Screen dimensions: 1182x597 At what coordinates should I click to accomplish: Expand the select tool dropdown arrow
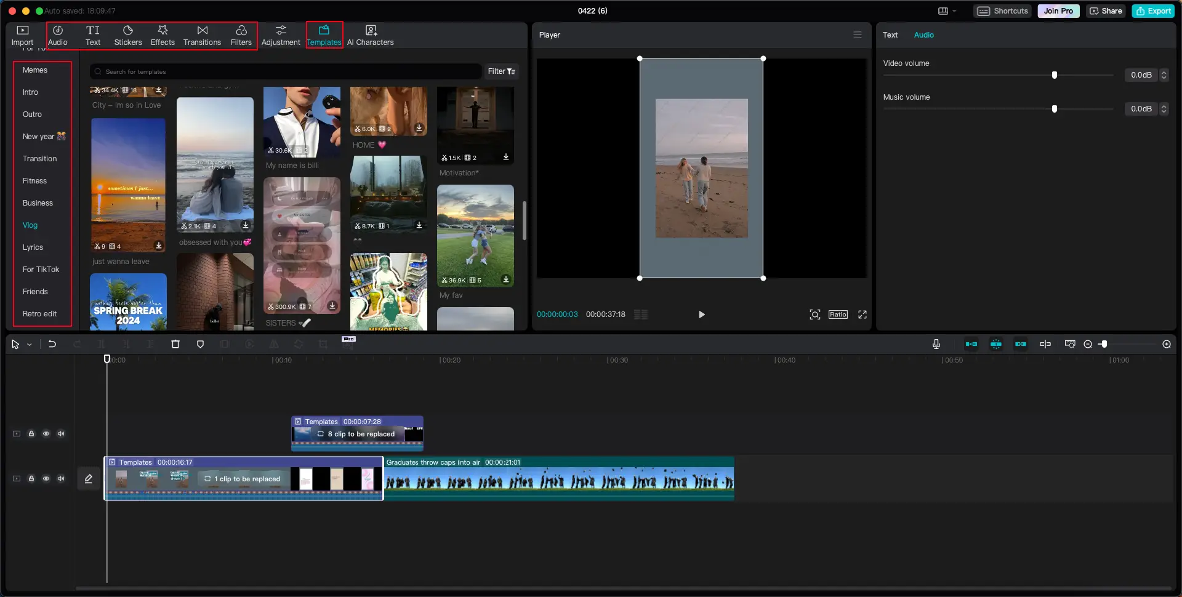pyautogui.click(x=30, y=345)
